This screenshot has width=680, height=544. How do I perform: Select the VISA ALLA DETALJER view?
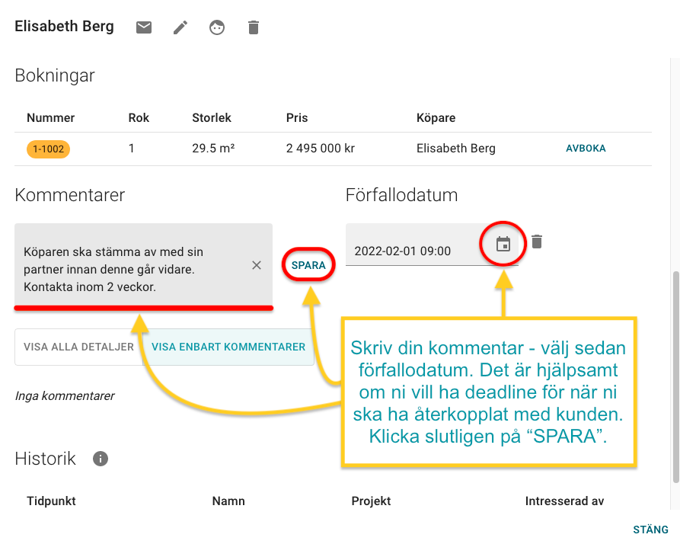click(x=78, y=347)
